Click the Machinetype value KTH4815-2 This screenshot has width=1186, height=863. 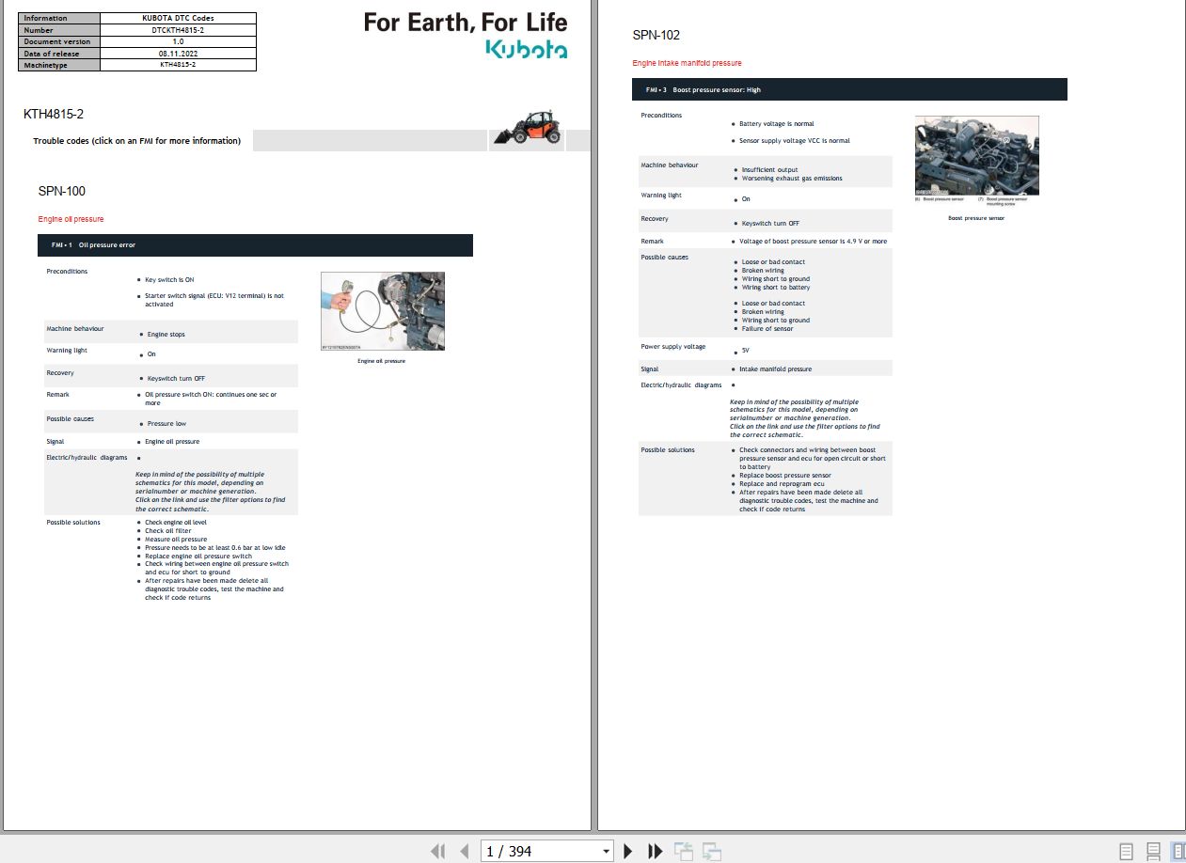point(178,65)
